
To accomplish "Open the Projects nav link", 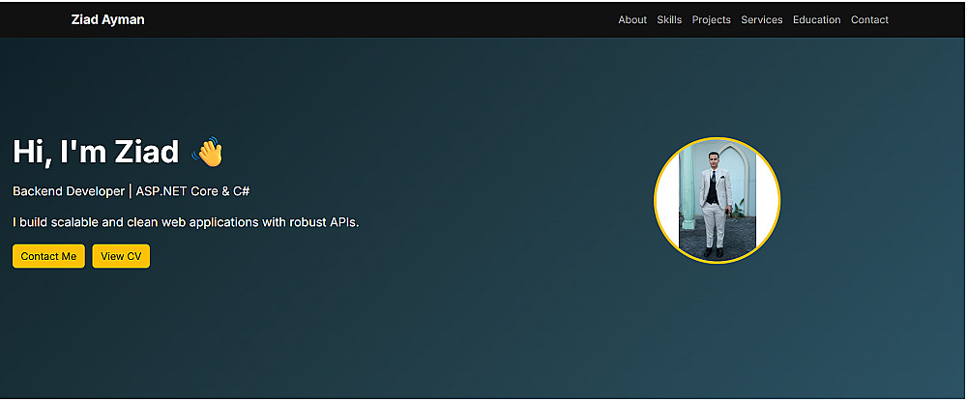I will [711, 19].
